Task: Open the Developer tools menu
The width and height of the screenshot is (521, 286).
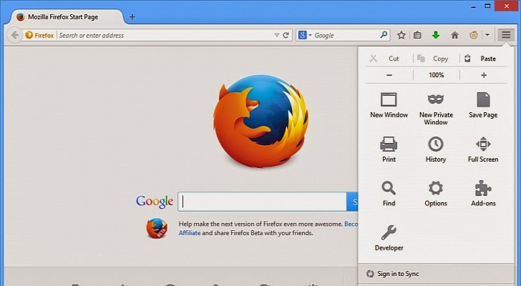Action: pos(389,238)
